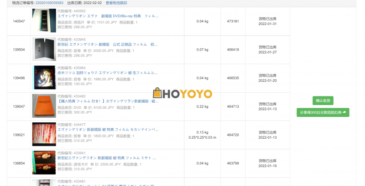Click the anime couple thumbnail for item 139496
Image resolution: width=365 pixels, height=186 pixels.
[x=44, y=77]
